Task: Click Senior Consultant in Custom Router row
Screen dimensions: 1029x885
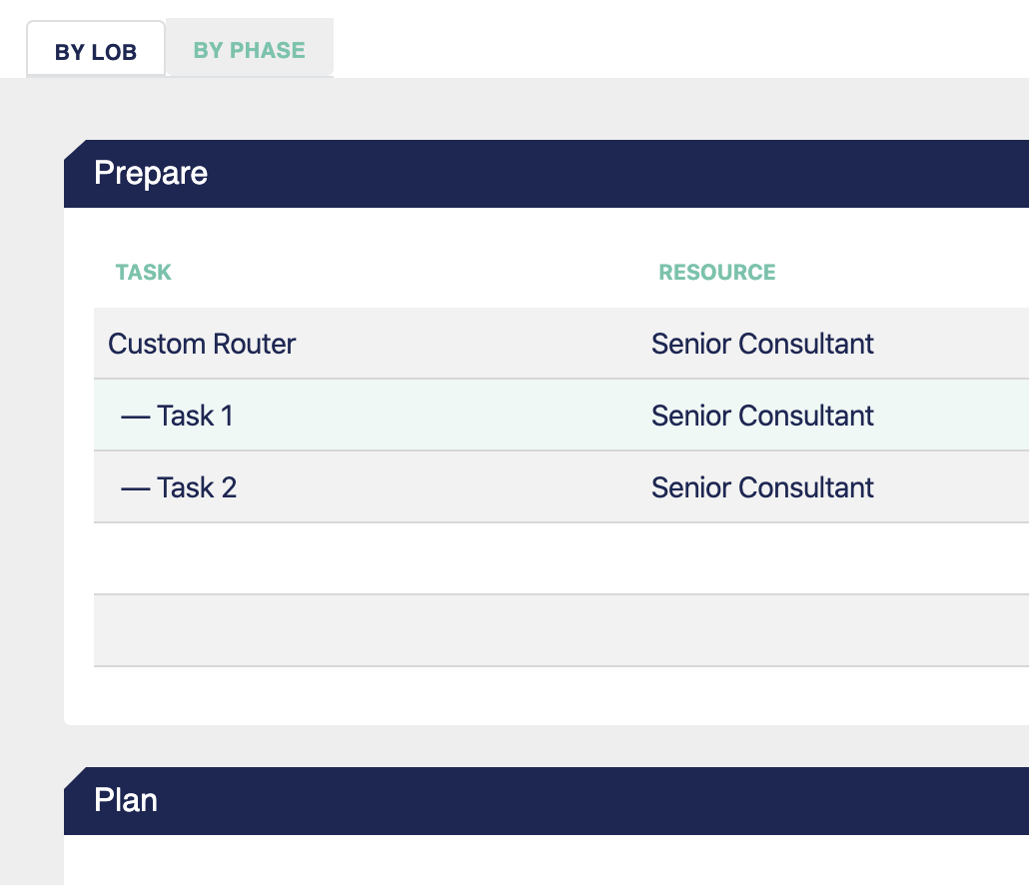Action: pyautogui.click(x=762, y=344)
